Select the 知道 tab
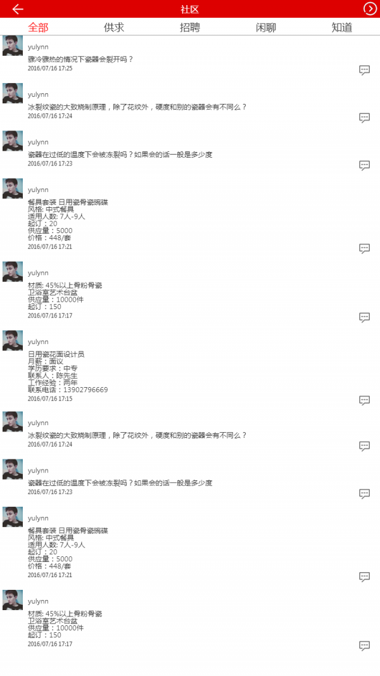The width and height of the screenshot is (380, 676). click(341, 27)
